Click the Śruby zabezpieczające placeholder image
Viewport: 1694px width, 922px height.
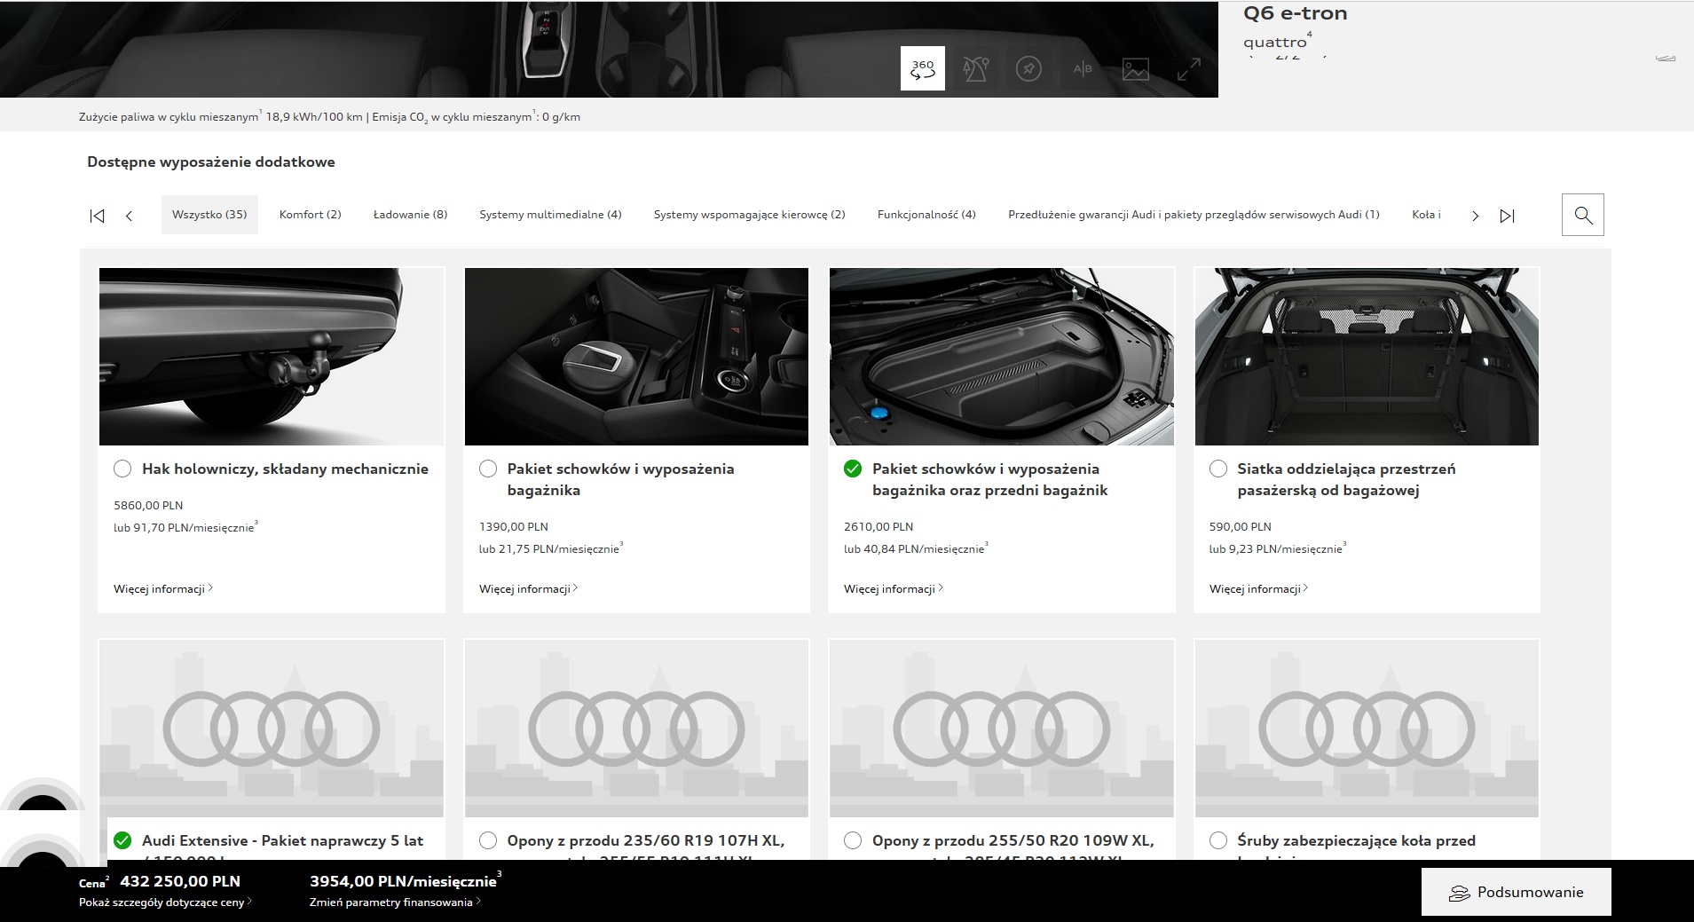[x=1367, y=729]
